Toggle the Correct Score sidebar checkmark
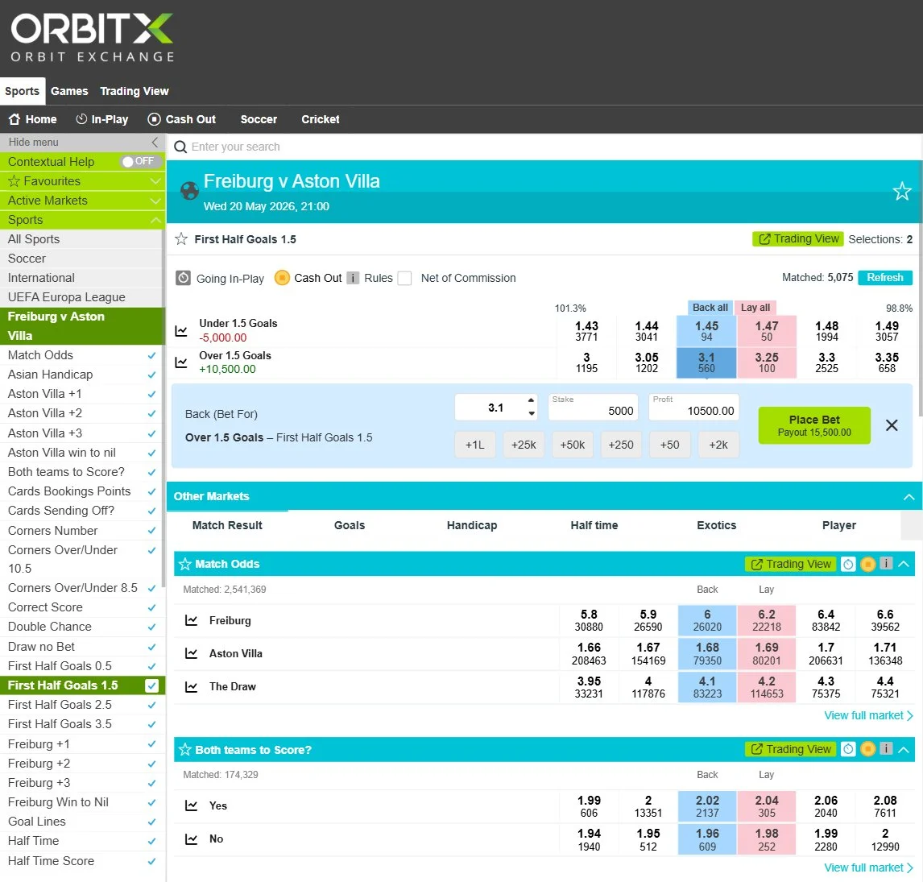Image resolution: width=923 pixels, height=882 pixels. pyautogui.click(x=151, y=607)
